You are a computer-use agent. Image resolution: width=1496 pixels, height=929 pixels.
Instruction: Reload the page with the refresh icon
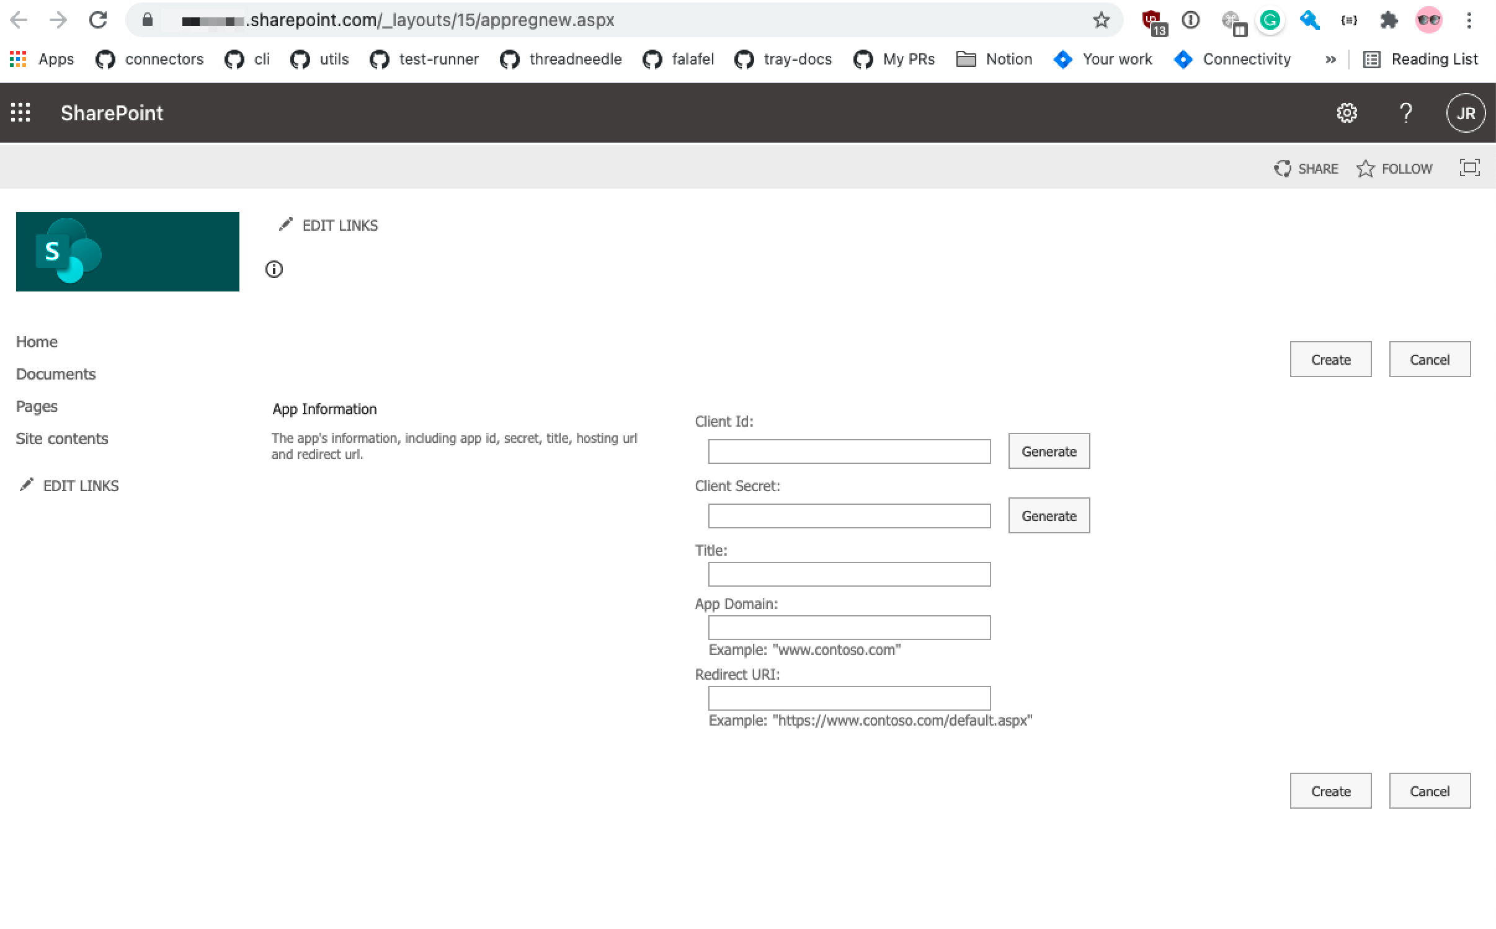pyautogui.click(x=98, y=19)
